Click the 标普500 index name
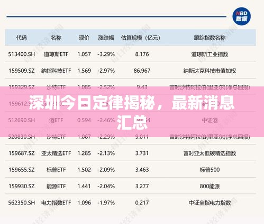 210,170
